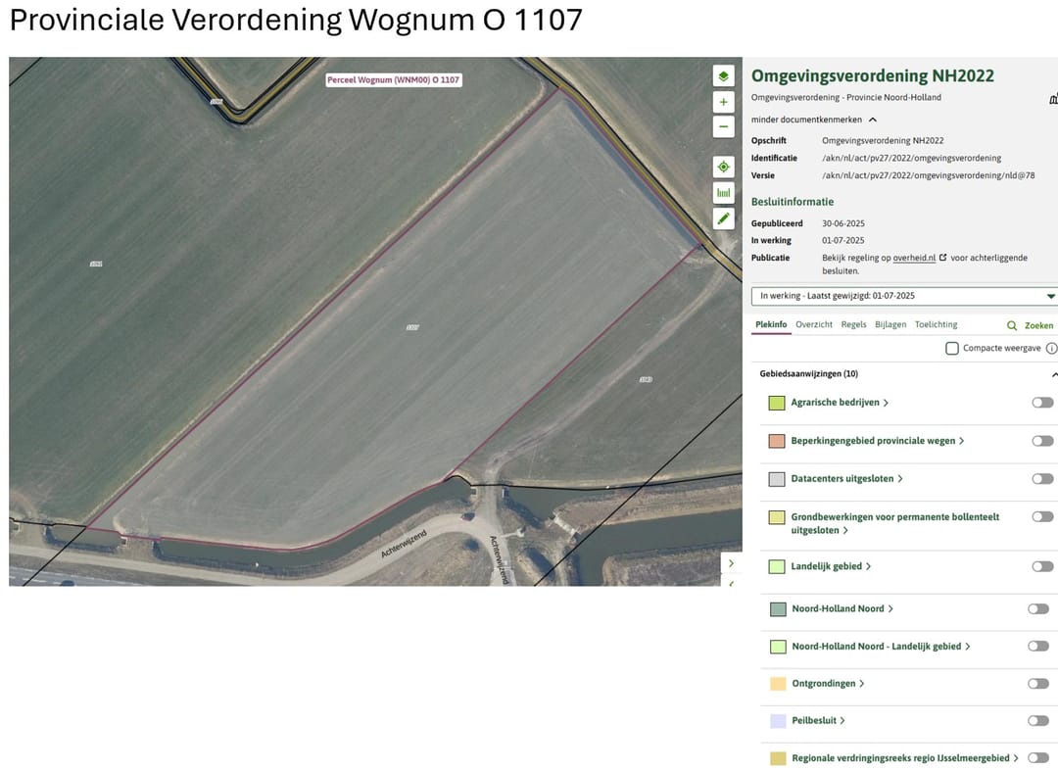This screenshot has width=1058, height=772.
Task: Select the draw pencil tool
Action: (x=723, y=218)
